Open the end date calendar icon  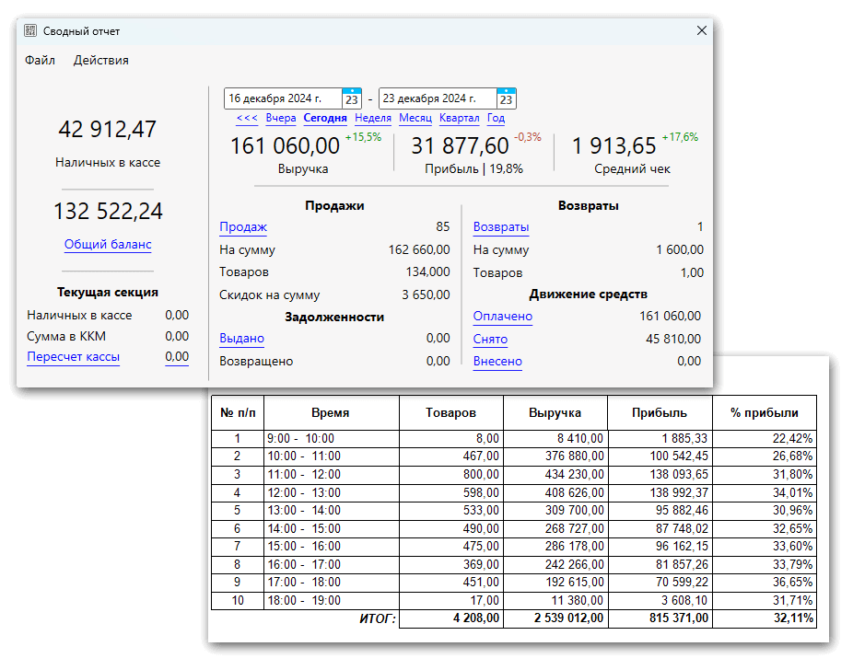(506, 98)
